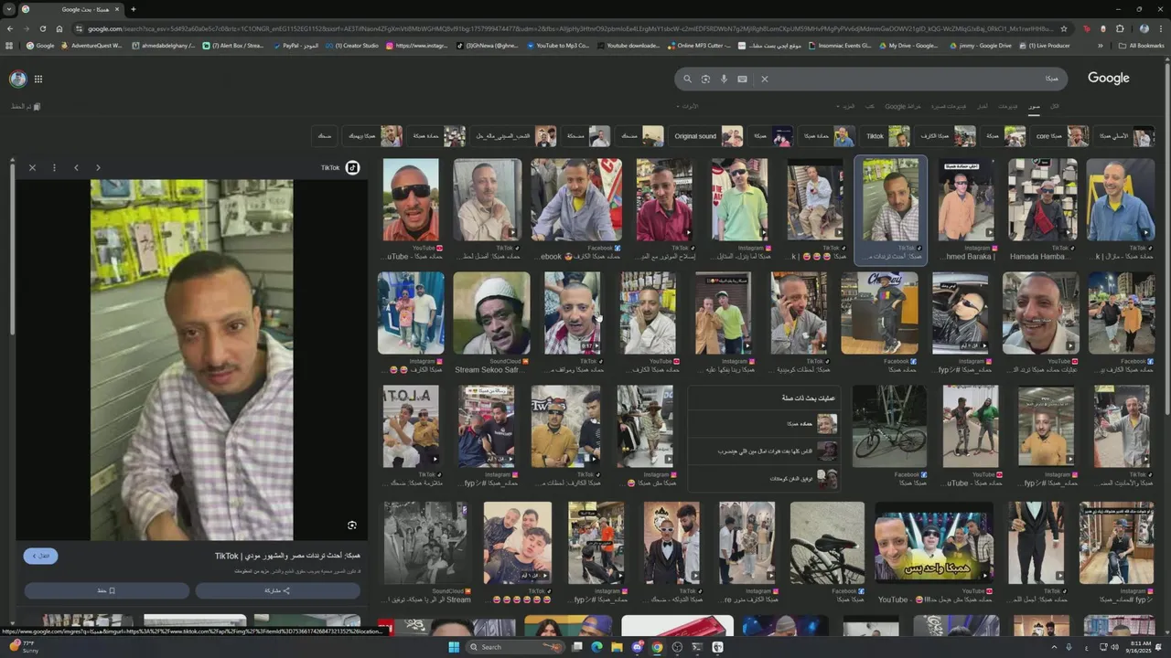Click inside the Google search input field

coord(915,79)
